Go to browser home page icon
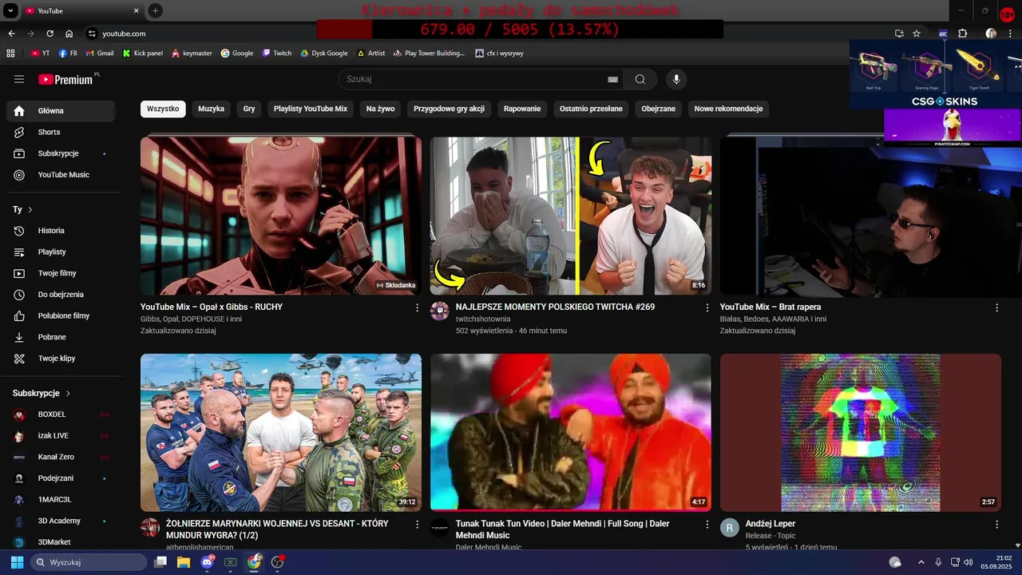The width and height of the screenshot is (1022, 575). point(69,34)
